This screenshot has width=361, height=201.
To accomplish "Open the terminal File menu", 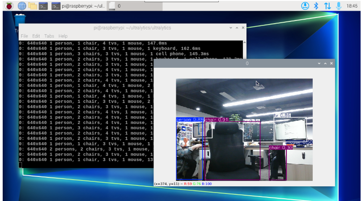I will point(24,36).
